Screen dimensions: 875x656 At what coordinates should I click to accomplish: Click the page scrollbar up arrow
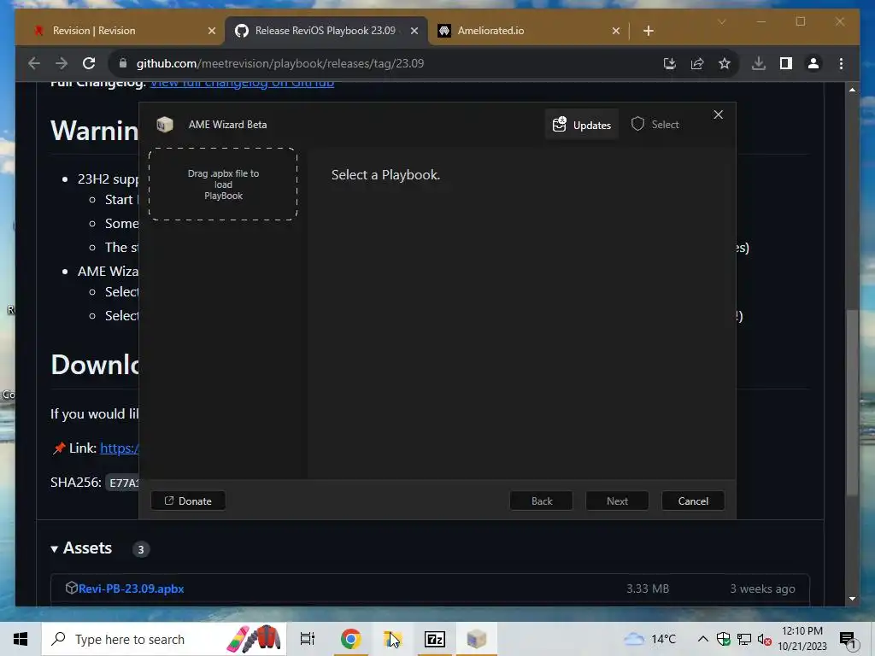click(852, 89)
